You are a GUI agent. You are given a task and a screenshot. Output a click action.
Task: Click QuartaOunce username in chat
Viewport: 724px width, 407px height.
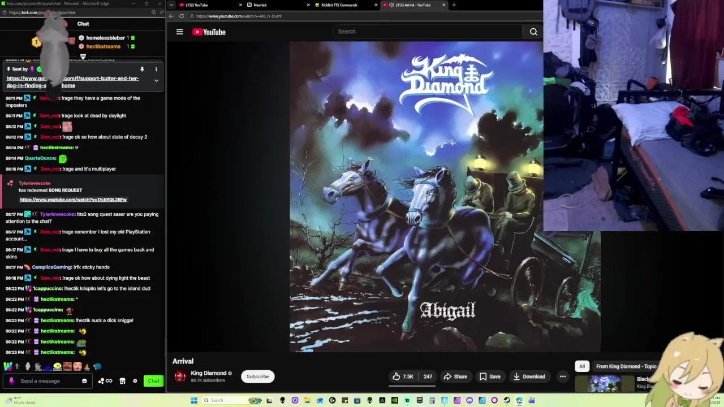pos(40,158)
